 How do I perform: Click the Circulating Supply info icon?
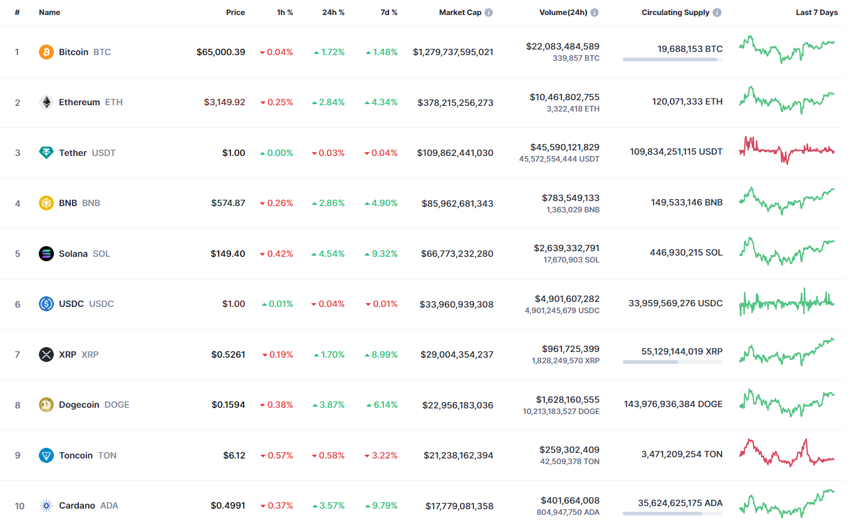tap(717, 13)
